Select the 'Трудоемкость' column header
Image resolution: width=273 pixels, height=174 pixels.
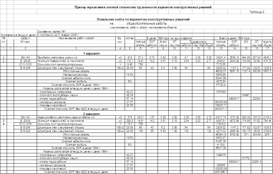[x=198, y=42]
